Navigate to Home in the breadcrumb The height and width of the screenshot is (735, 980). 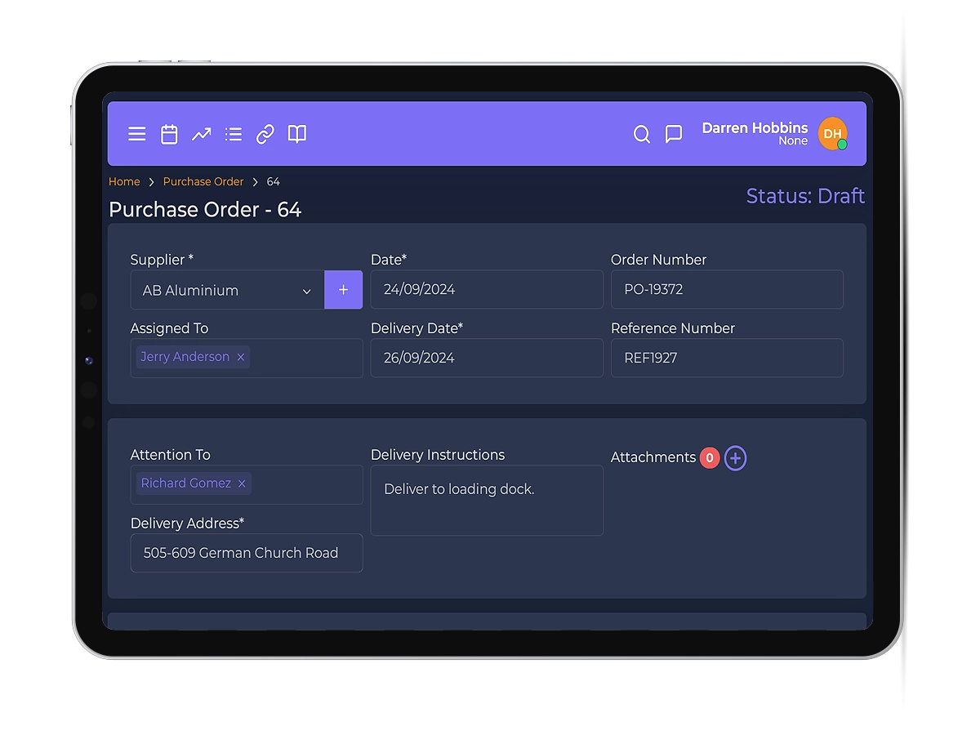click(x=124, y=181)
